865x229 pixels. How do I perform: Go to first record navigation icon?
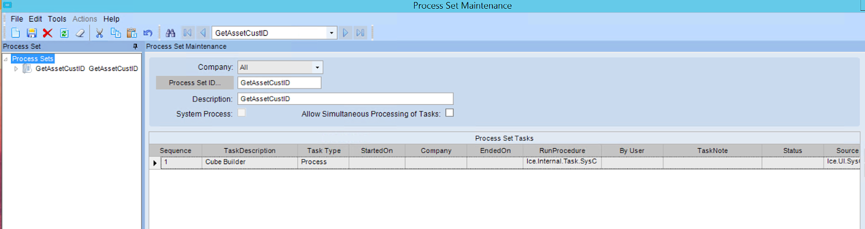[188, 33]
